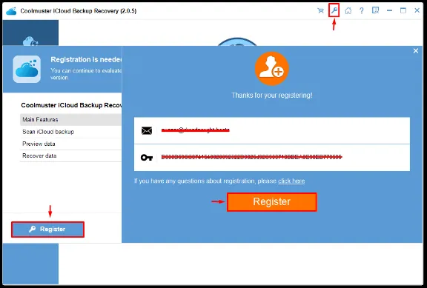Maximize the Coolmuster window
This screenshot has height=288, width=427.
(403, 10)
